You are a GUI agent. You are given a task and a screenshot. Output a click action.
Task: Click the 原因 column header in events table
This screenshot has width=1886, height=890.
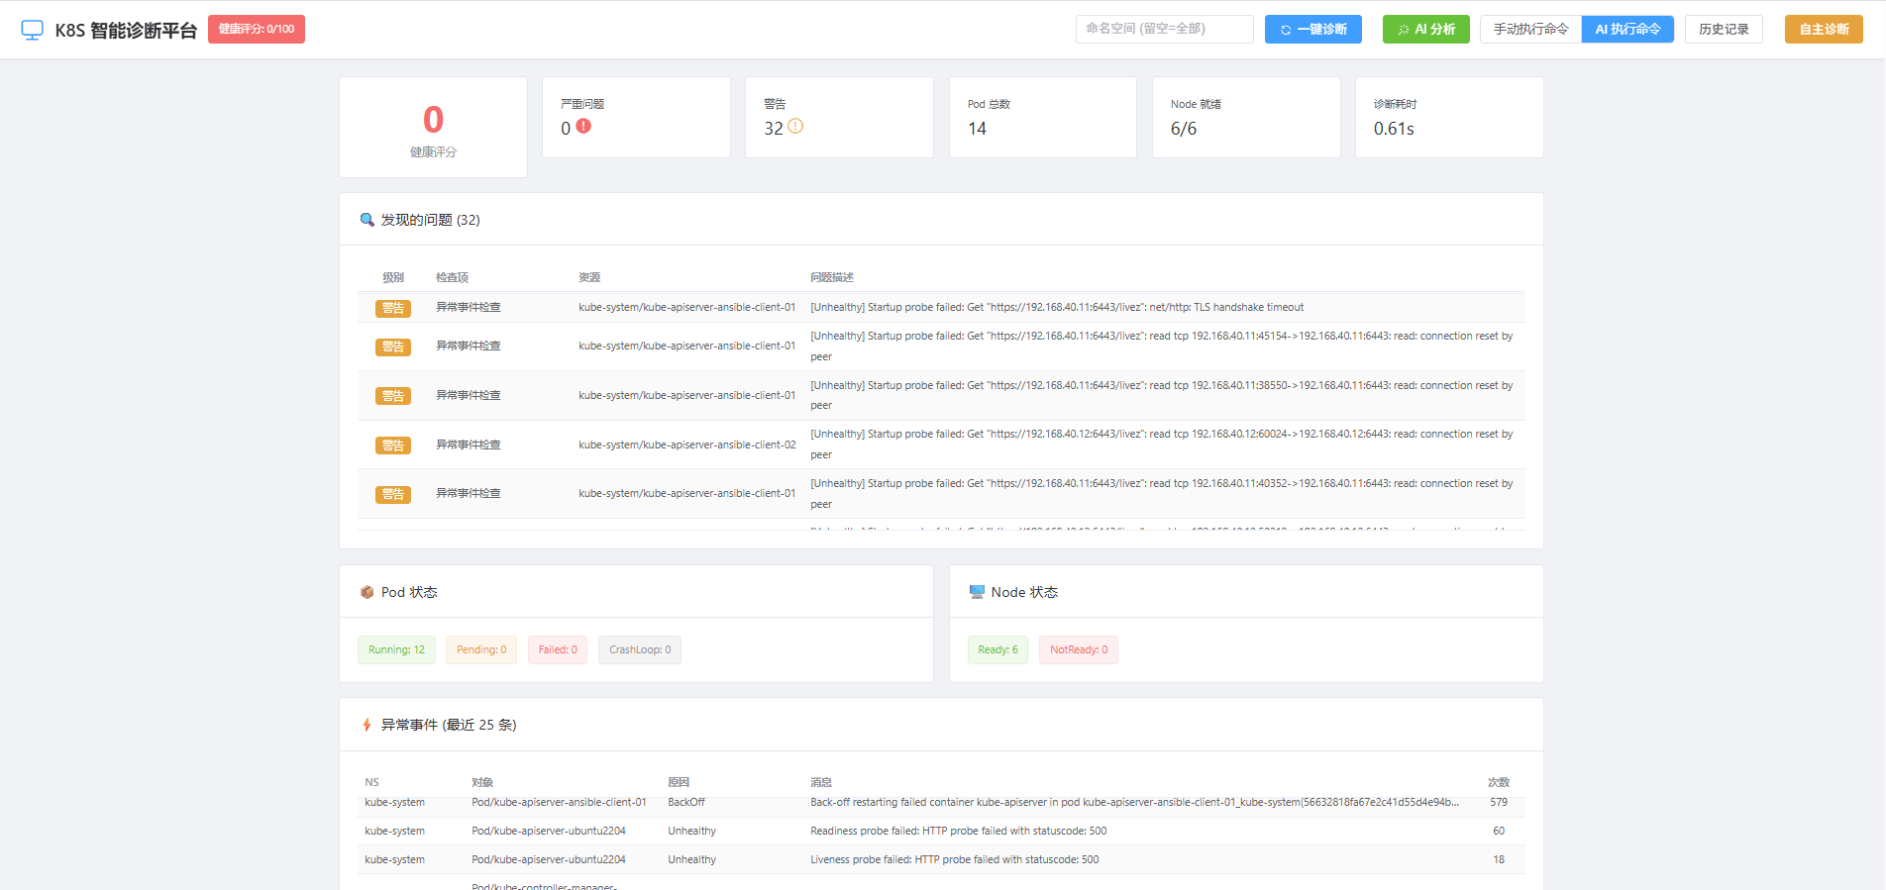[679, 783]
